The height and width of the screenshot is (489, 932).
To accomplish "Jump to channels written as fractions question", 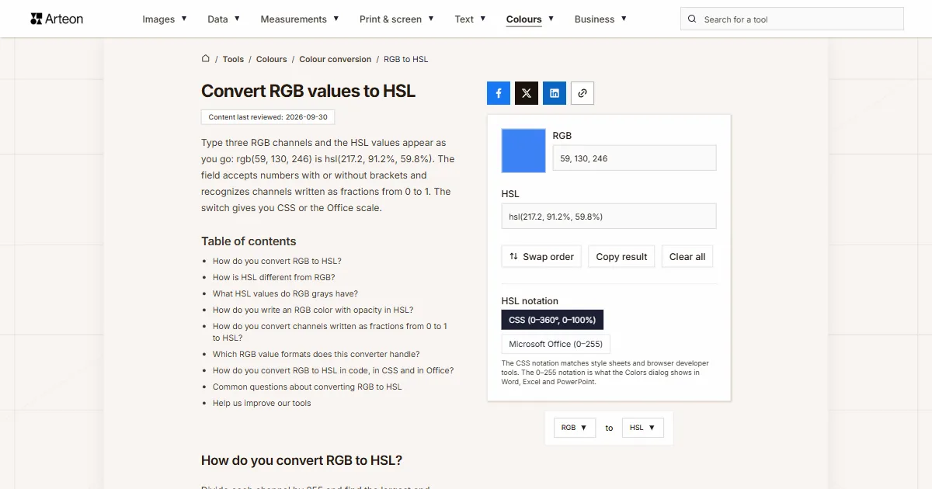I will click(x=330, y=332).
